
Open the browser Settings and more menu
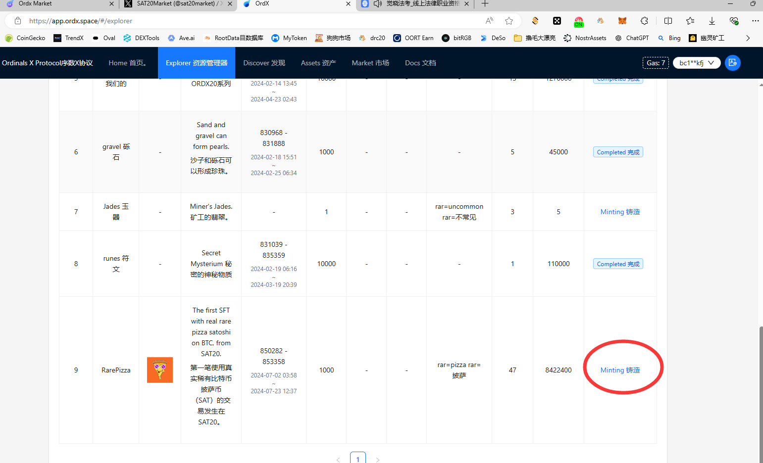[755, 21]
